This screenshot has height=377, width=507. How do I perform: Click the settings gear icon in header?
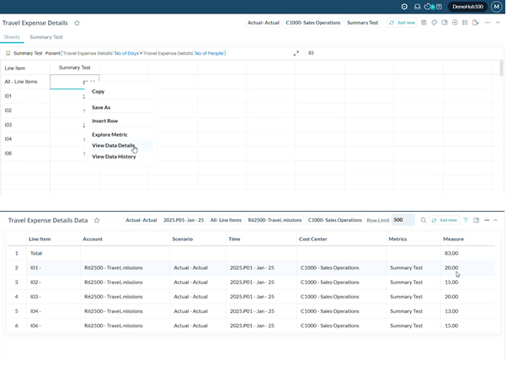click(405, 7)
